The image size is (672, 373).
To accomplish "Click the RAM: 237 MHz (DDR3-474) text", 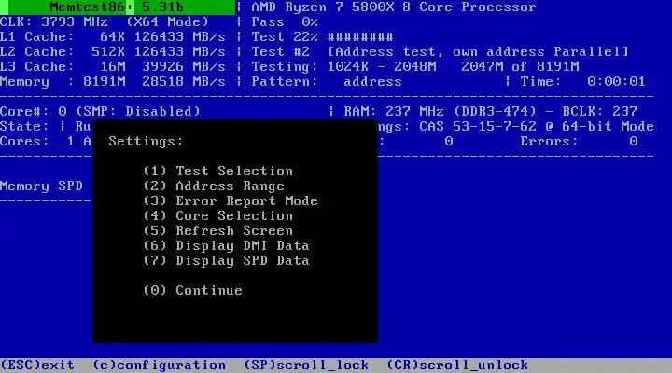I will point(441,111).
